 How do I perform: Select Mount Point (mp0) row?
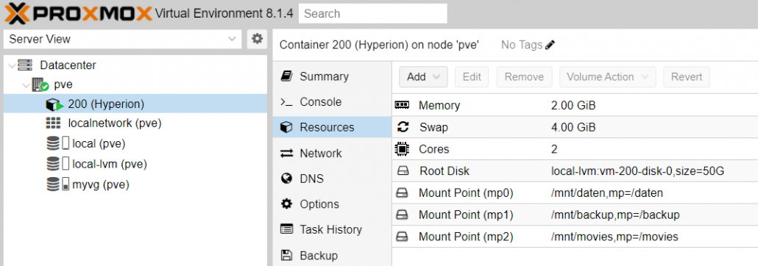[x=575, y=193]
